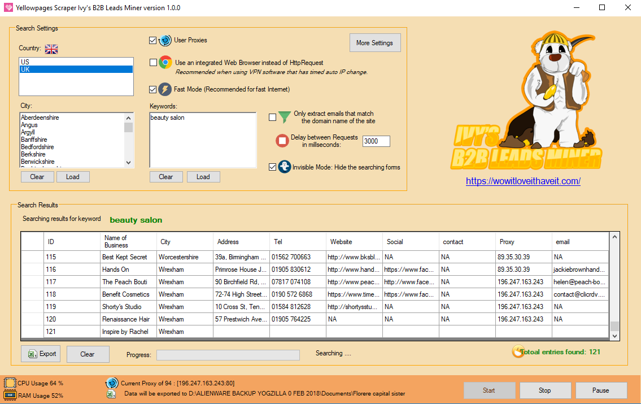Select Angus in the city list
This screenshot has height=404, width=641.
29,125
